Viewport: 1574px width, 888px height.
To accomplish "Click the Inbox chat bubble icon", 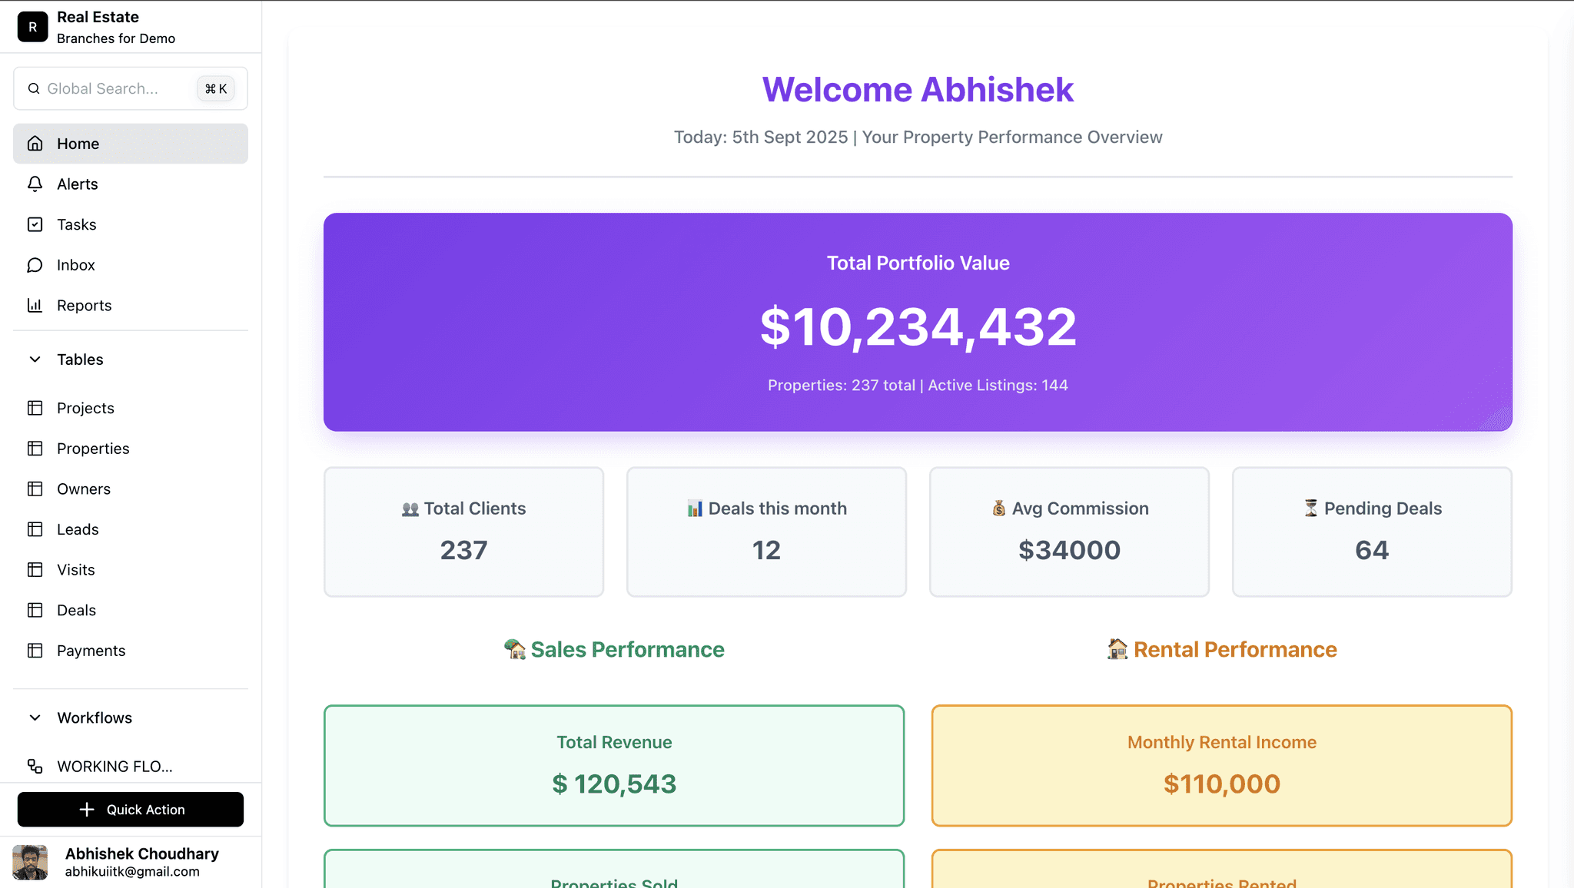I will (x=35, y=265).
